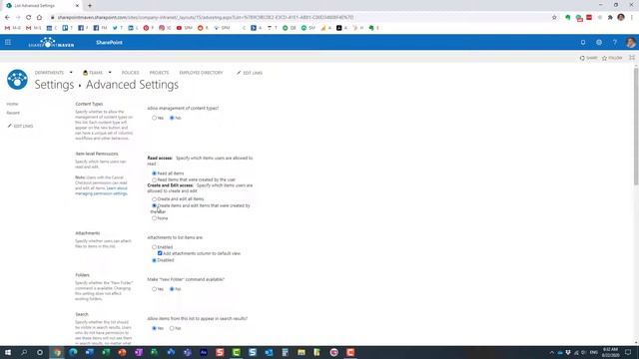Viewport: 639px width, 359px height.
Task: Open the Windows Start menu
Action: 8,352
